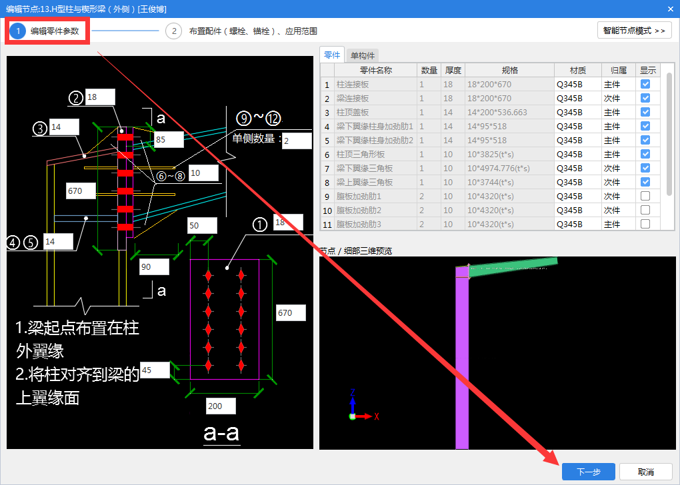
Task: Click the purple column in 3D preview
Action: tap(462, 358)
